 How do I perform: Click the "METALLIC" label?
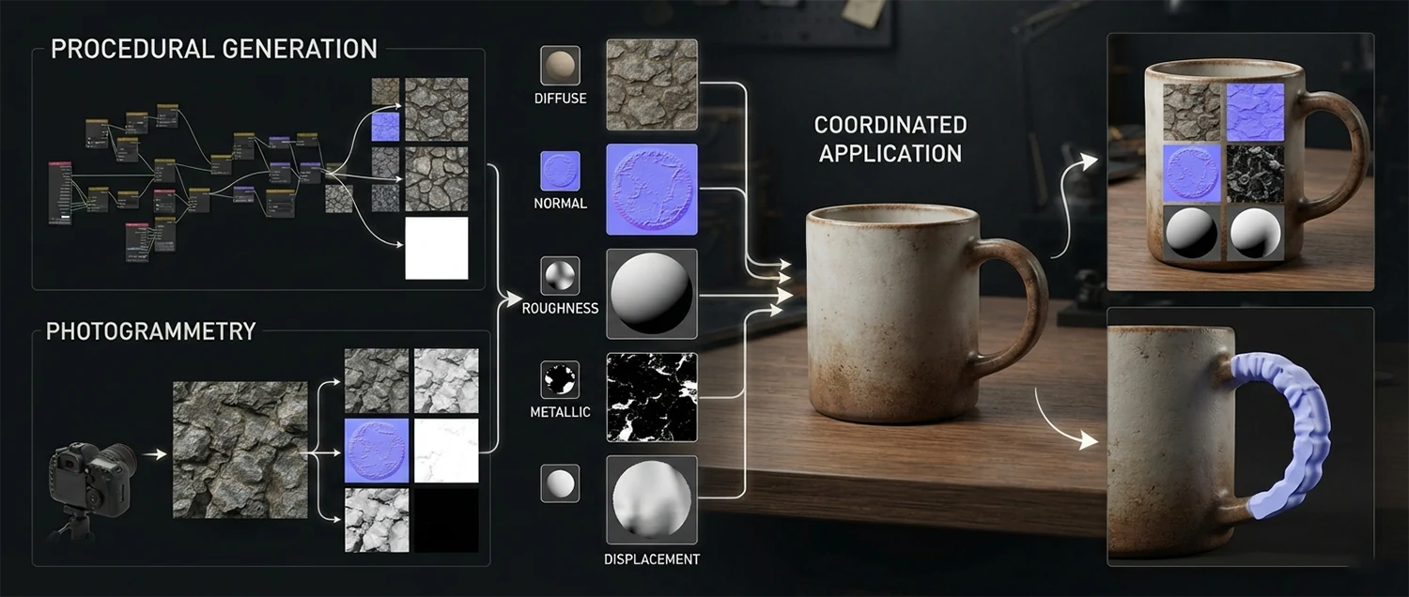(x=561, y=412)
